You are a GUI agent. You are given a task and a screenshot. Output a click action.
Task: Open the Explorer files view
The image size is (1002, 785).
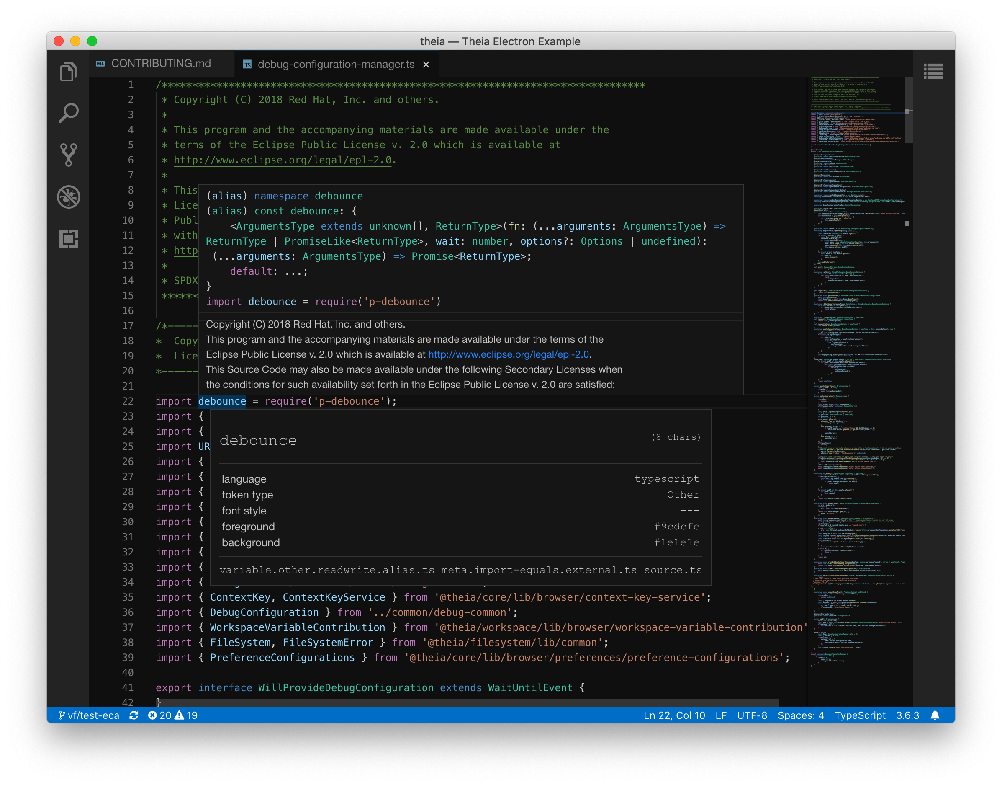pyautogui.click(x=68, y=71)
